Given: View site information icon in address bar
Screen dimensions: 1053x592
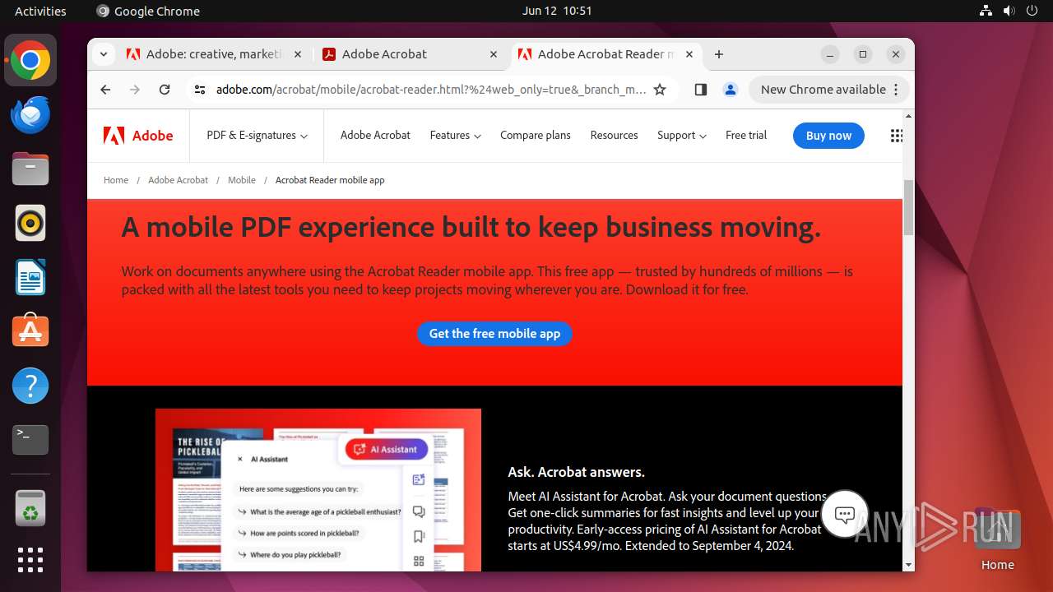Looking at the screenshot, I should click(200, 90).
